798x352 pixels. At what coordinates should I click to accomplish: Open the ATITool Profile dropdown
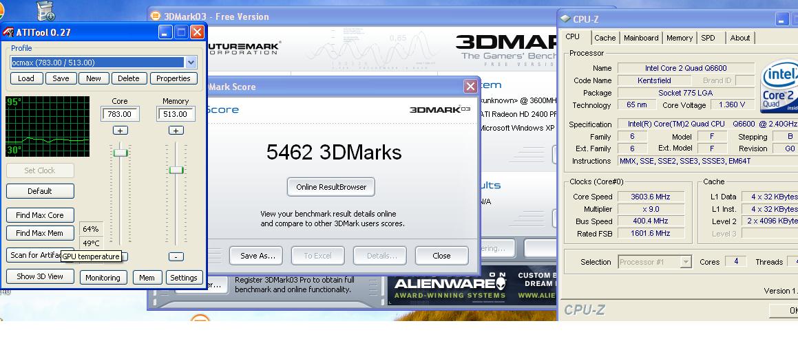point(191,63)
